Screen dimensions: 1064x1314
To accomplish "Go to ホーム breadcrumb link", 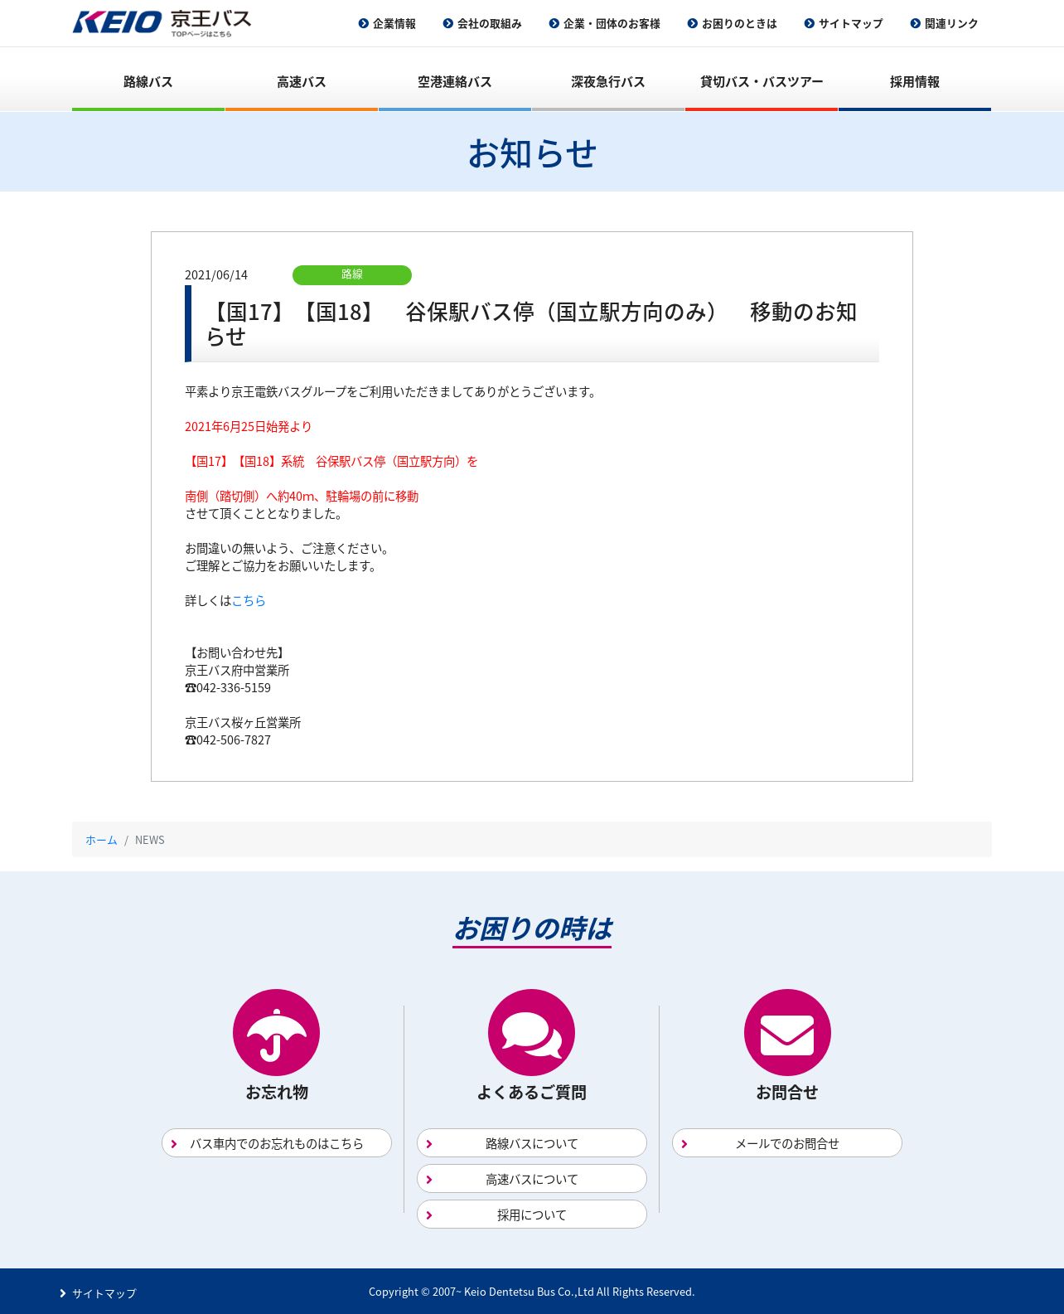I will pos(101,840).
